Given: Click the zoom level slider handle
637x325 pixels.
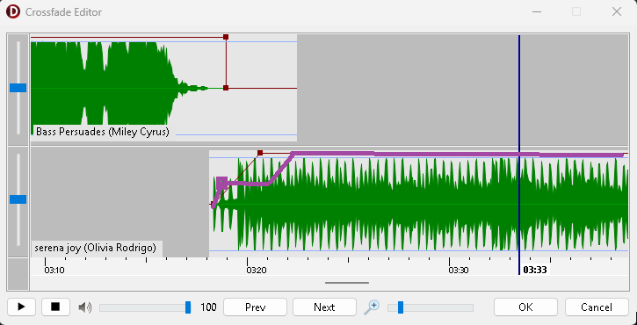Looking at the screenshot, I should [x=401, y=307].
